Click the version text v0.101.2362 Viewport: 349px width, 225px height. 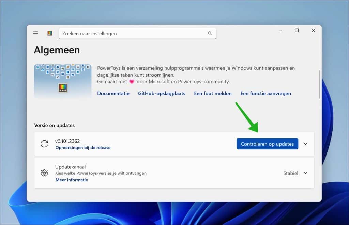pyautogui.click(x=67, y=141)
